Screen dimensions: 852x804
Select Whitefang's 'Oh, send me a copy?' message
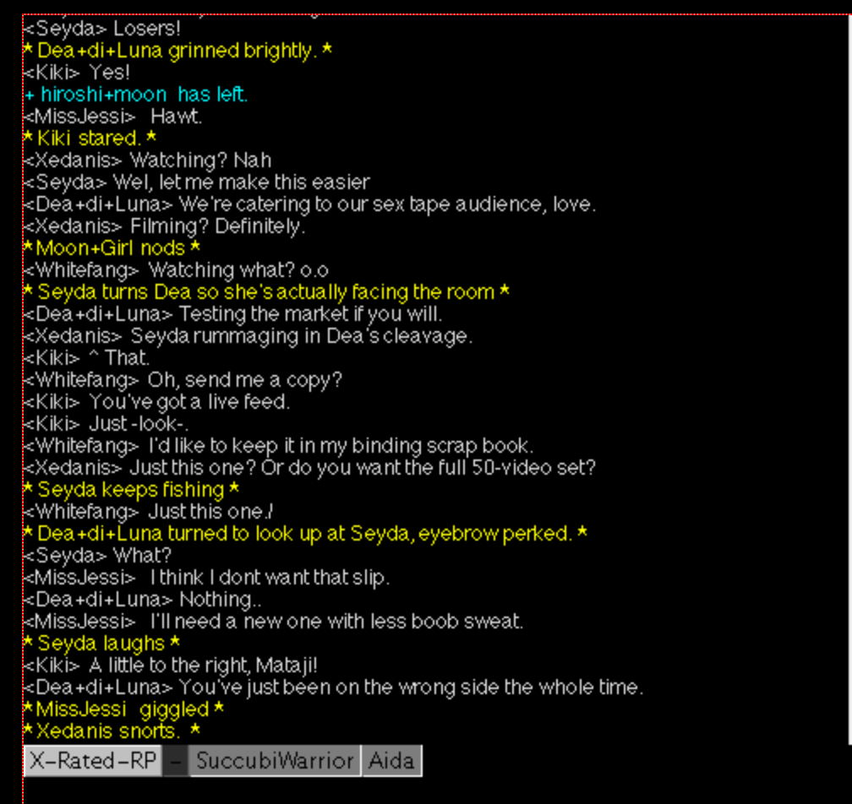[183, 380]
